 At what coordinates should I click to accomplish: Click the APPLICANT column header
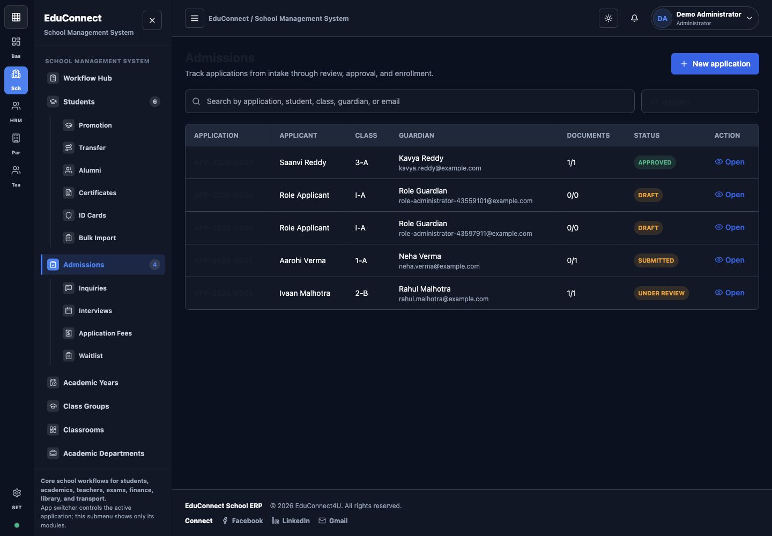298,136
